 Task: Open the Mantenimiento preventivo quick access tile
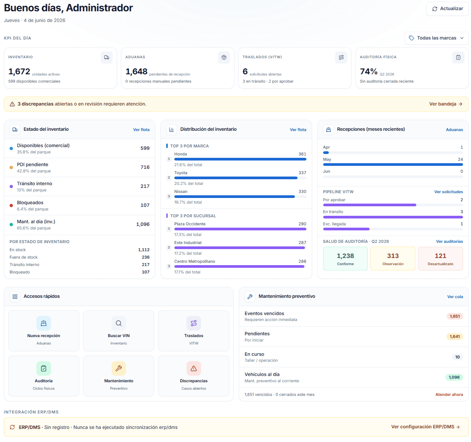coord(119,376)
